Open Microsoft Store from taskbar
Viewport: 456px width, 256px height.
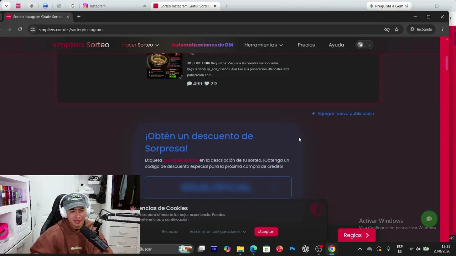coord(266,249)
